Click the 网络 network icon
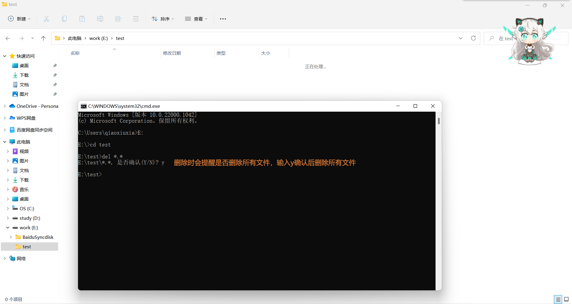 (12, 258)
